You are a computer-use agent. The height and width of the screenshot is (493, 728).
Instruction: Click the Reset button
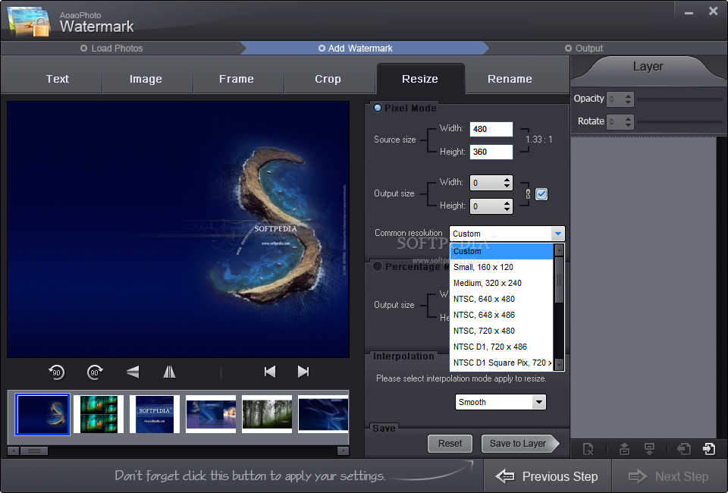pos(450,444)
